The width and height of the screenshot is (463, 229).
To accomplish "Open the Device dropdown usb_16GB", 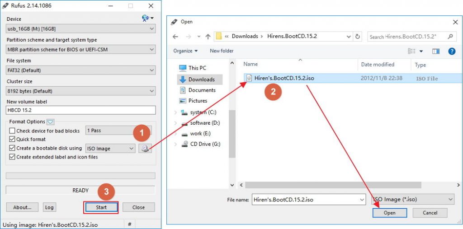I will [x=80, y=29].
